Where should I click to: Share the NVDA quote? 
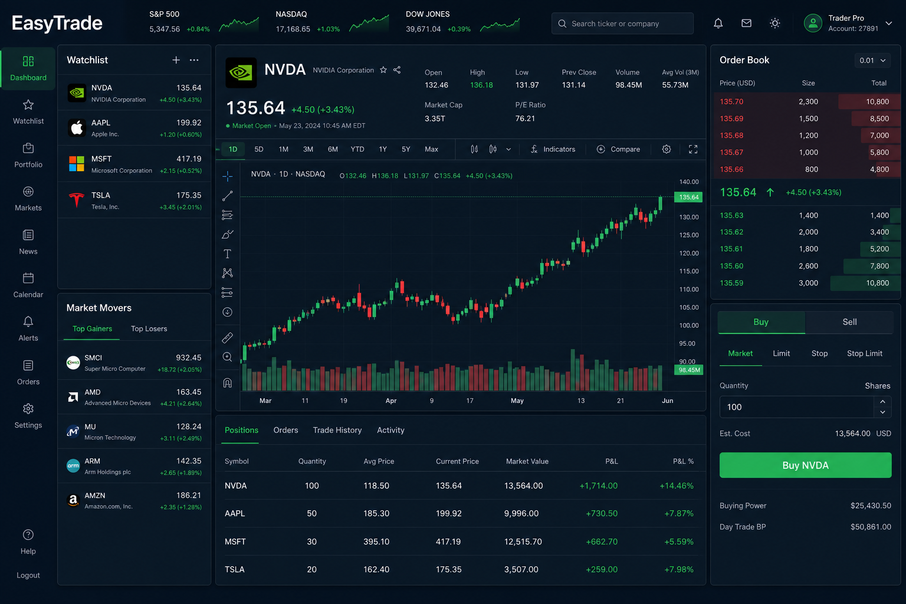pos(397,70)
